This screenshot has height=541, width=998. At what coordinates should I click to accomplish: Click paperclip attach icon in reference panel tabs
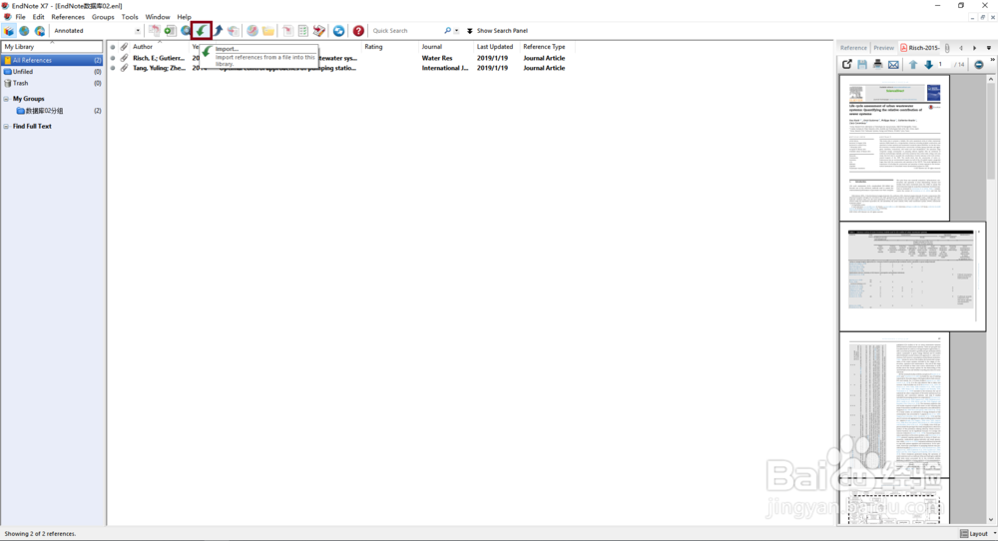tap(947, 48)
